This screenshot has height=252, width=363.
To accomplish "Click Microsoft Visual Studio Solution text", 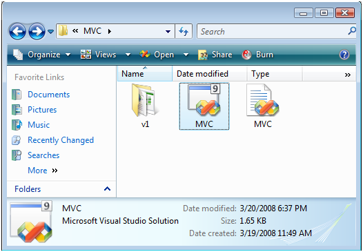I will click(x=120, y=221).
